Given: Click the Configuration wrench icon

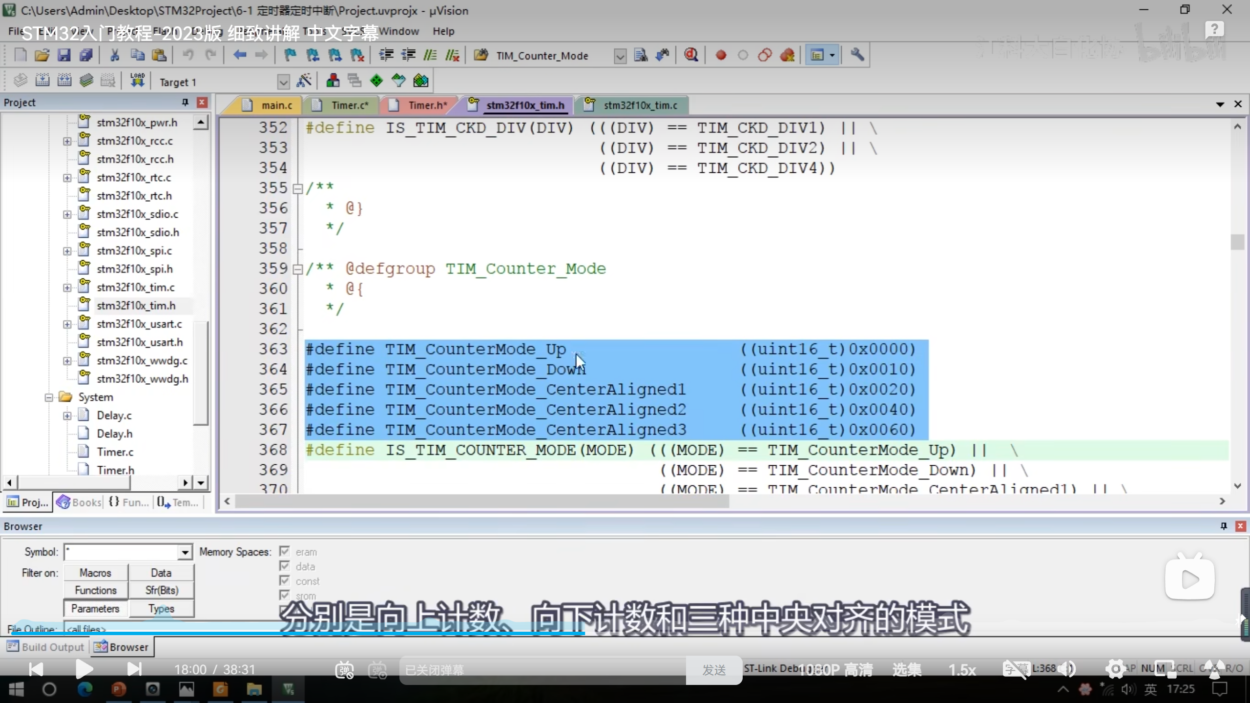Looking at the screenshot, I should (x=857, y=55).
